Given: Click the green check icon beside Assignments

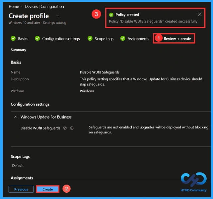Looking at the screenshot, I should (123, 38).
